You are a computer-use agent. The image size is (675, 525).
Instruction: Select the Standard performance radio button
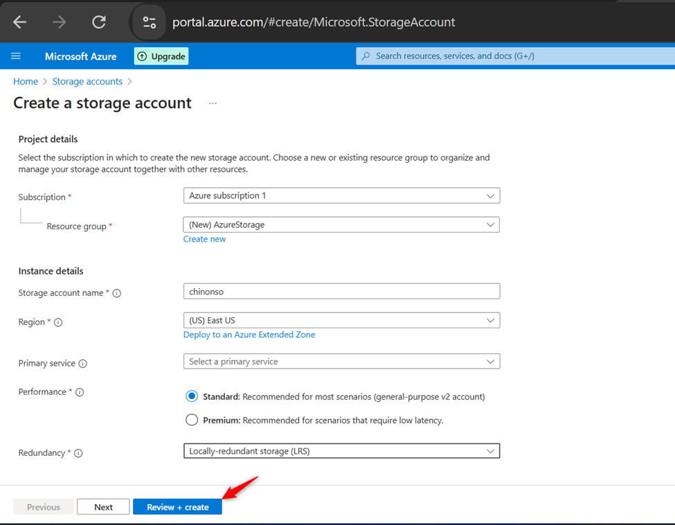[x=192, y=396]
